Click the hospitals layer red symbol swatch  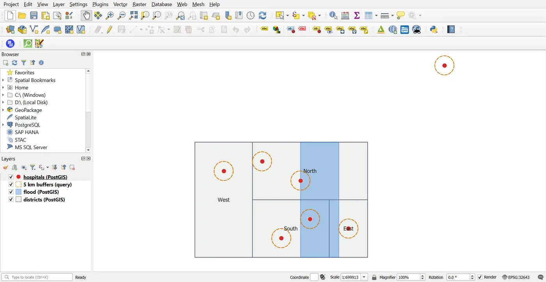tap(18, 177)
